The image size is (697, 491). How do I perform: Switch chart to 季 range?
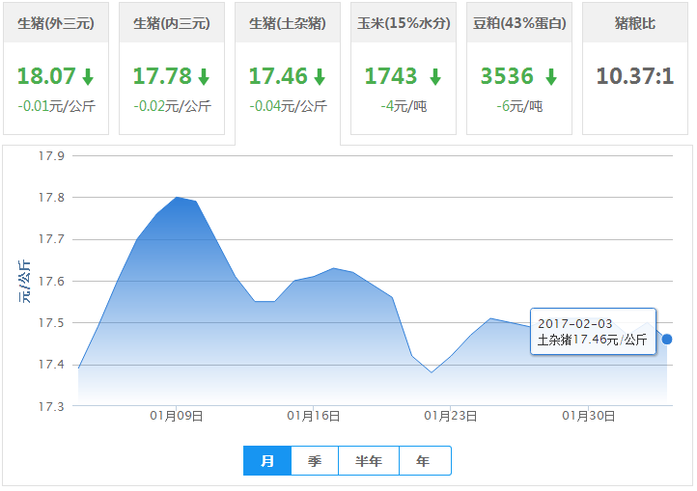click(x=315, y=461)
